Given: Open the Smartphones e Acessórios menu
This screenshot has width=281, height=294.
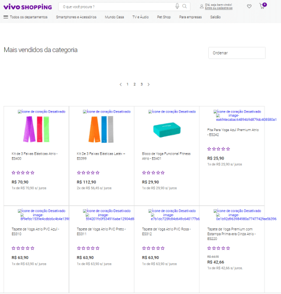Looking at the screenshot, I should pos(76,17).
